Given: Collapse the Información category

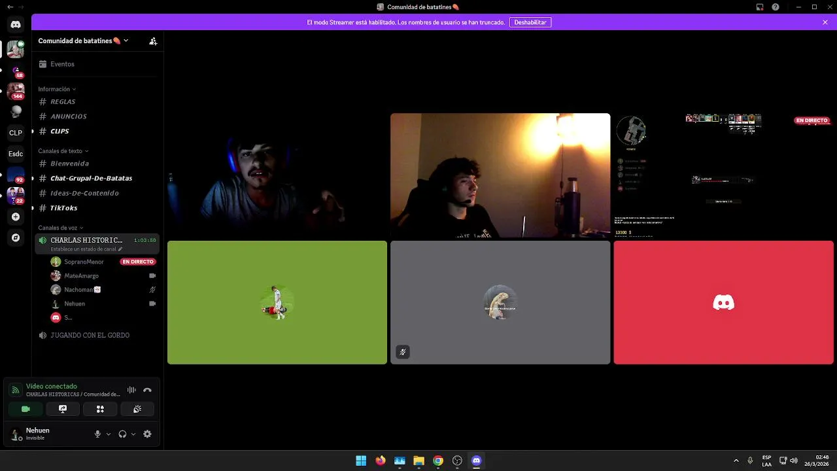Looking at the screenshot, I should pos(57,89).
